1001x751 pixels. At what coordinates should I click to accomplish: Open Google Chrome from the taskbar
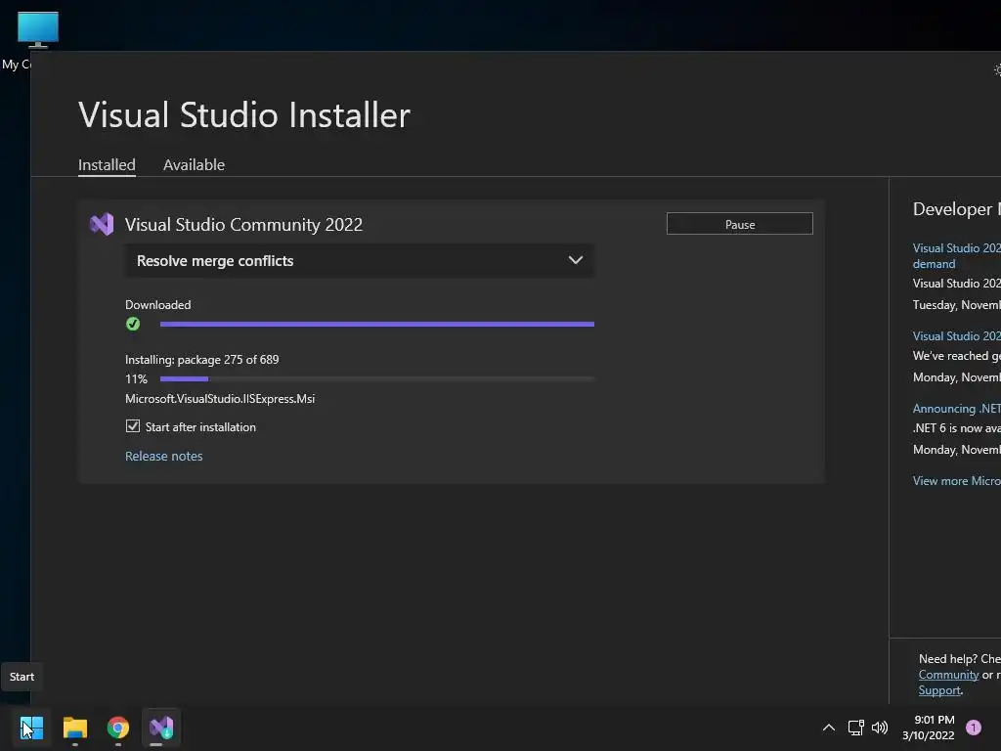tap(118, 728)
